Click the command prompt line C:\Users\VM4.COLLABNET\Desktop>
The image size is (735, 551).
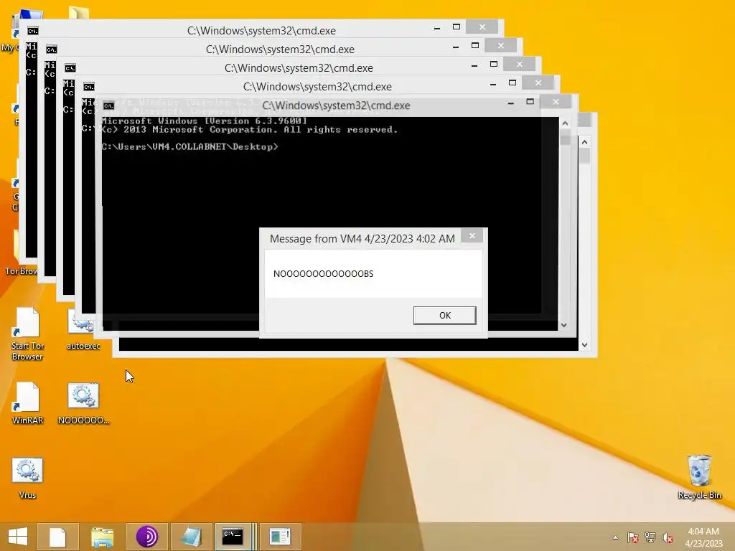click(189, 146)
